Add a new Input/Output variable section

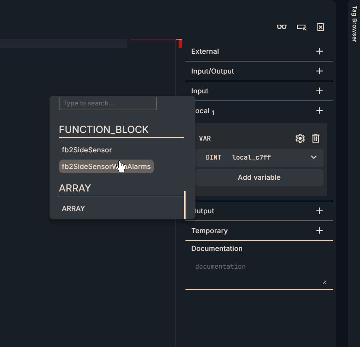tap(320, 71)
